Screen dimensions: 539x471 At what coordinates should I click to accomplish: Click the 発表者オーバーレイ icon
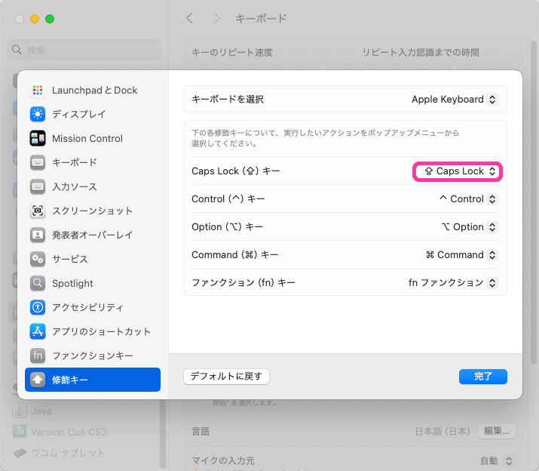tap(38, 235)
